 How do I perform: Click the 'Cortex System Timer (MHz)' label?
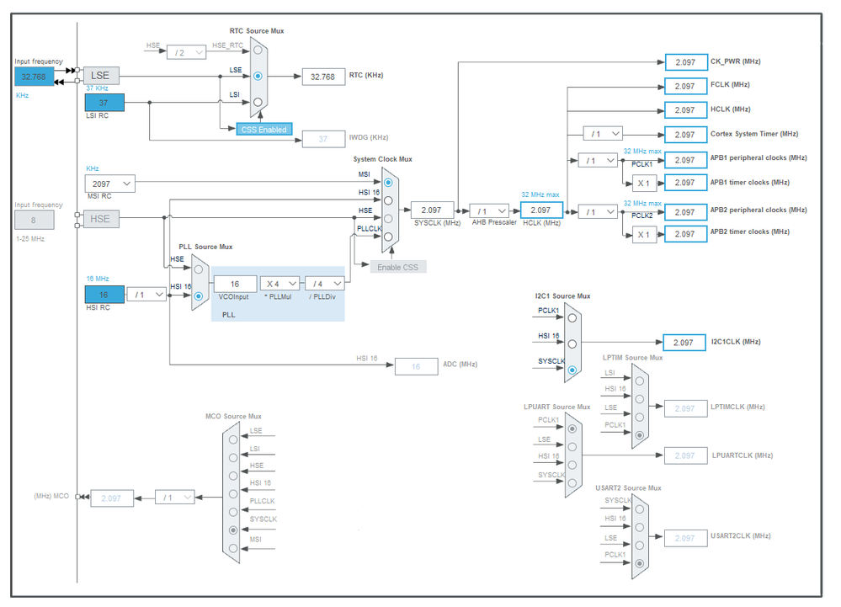pyautogui.click(x=754, y=134)
